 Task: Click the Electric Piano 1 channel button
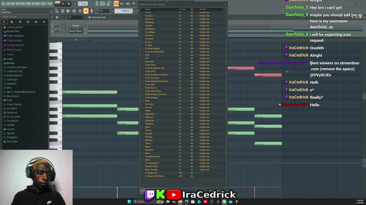[76, 31]
